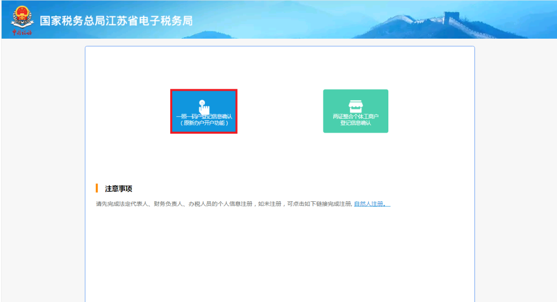Click the hand pointer icon on the blue tile
This screenshot has height=302, width=557.
point(204,107)
